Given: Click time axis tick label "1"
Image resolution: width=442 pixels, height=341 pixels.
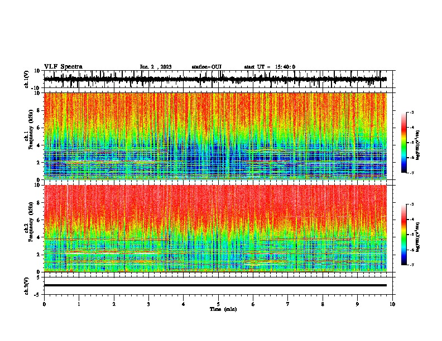Looking at the screenshot, I should click(x=79, y=304).
